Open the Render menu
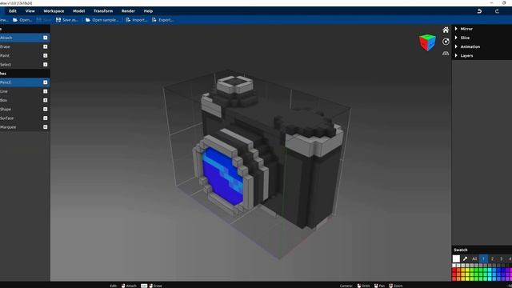This screenshot has height=288, width=512. [128, 11]
